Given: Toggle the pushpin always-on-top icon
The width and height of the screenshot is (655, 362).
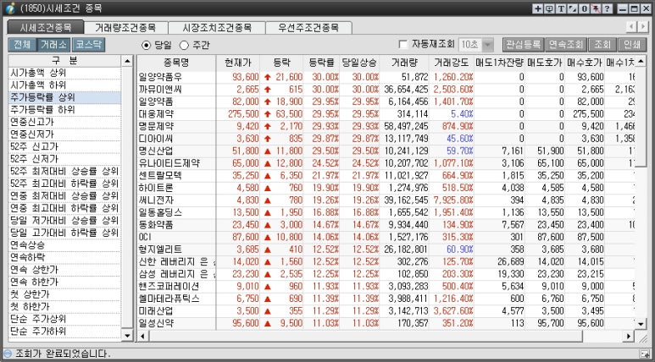Looking at the screenshot, I should [596, 8].
